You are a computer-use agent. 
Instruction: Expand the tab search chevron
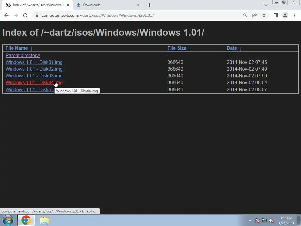pos(266,5)
